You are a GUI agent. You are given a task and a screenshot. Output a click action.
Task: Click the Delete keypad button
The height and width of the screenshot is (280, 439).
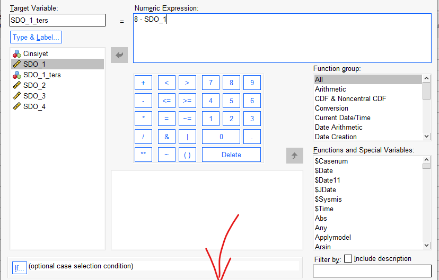pos(231,155)
